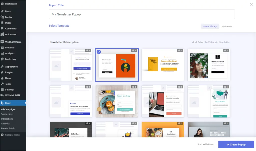Screen dimensions: 256x151
Task: Select the Keep Updated orange food template
Action: click(163, 130)
